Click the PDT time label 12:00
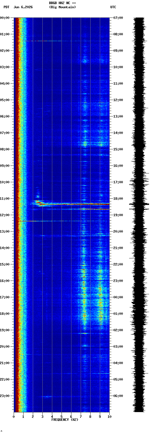The image size is (151, 434). tap(5, 215)
